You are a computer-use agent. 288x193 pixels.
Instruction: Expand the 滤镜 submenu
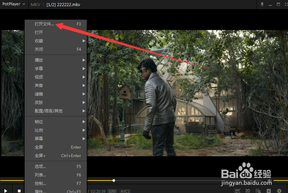click(56, 94)
